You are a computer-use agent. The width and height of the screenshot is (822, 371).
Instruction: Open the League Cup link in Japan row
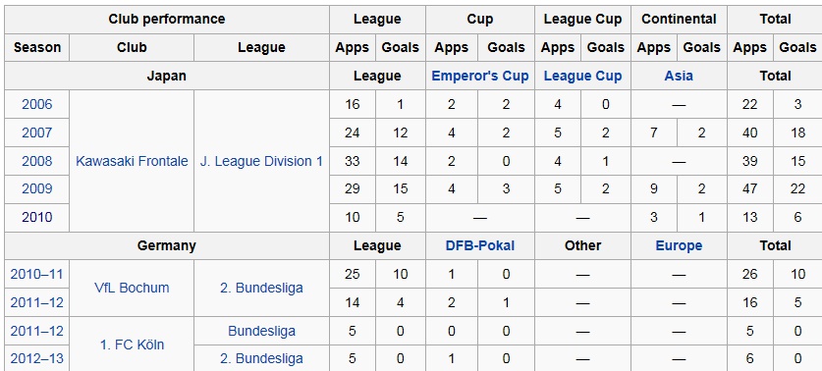tap(582, 76)
